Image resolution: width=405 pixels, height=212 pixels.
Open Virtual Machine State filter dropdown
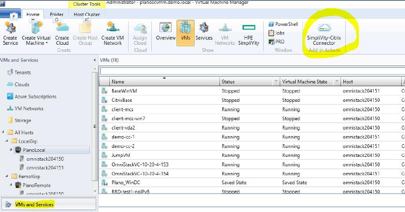(337, 82)
